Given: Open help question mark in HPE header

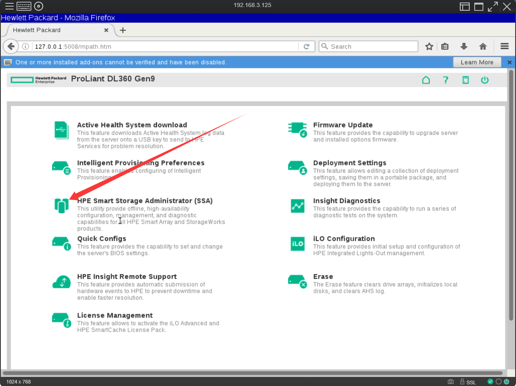Looking at the screenshot, I should pos(445,80).
